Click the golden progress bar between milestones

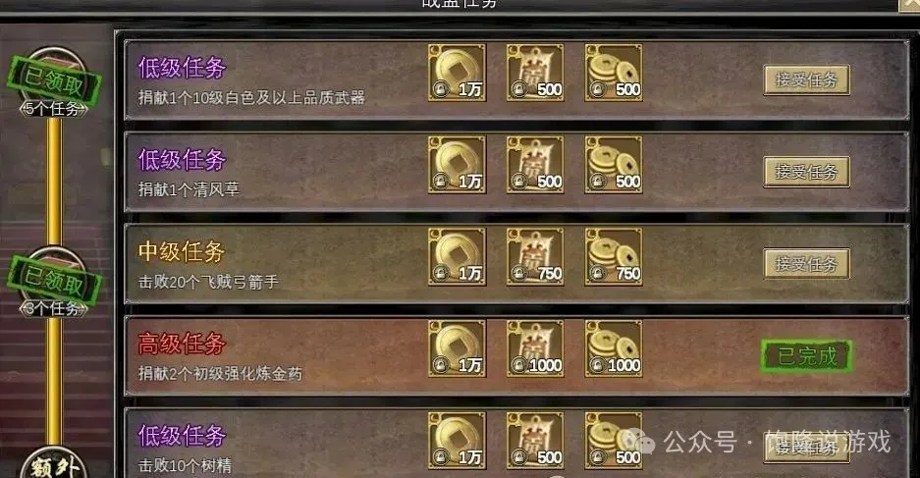(x=54, y=181)
